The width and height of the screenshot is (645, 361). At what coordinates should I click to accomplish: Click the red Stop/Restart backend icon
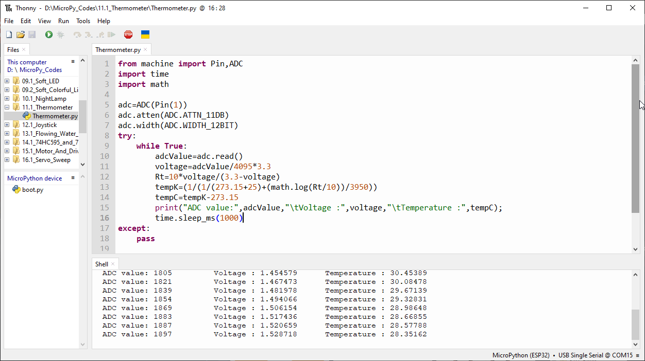(128, 34)
